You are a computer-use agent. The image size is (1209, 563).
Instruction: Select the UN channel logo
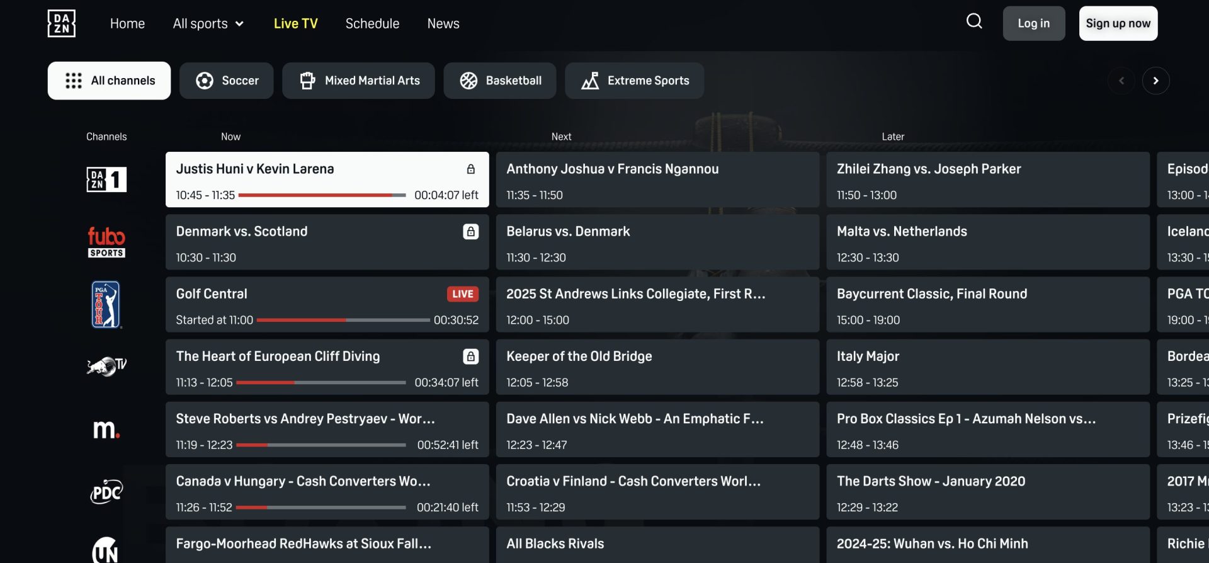point(105,550)
